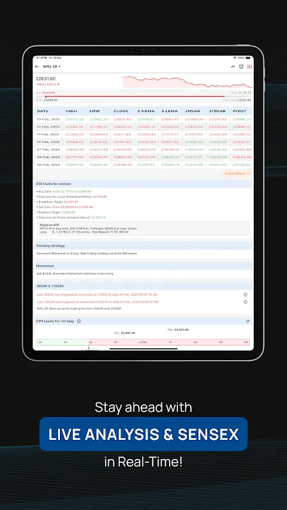
Task: Tap the Nifty 50 intraday price chart
Action: [x=188, y=82]
